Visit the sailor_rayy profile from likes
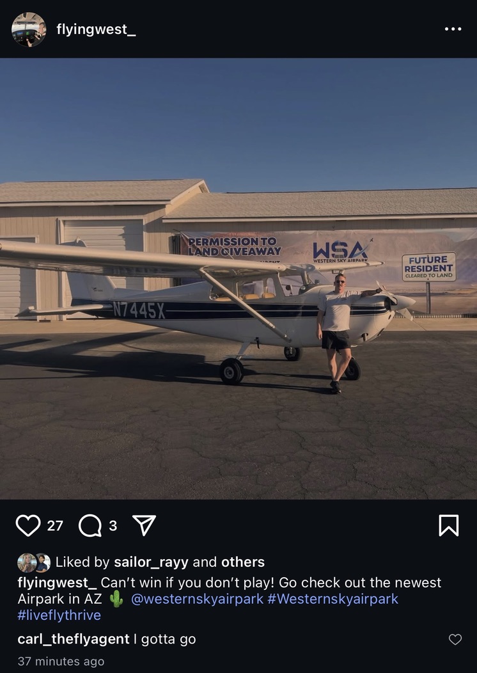The height and width of the screenshot is (673, 477). pos(151,562)
